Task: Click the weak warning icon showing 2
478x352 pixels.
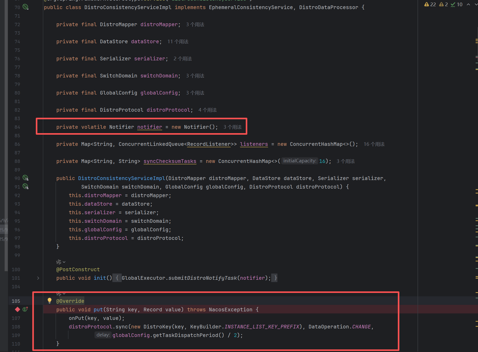Action: click(x=443, y=4)
